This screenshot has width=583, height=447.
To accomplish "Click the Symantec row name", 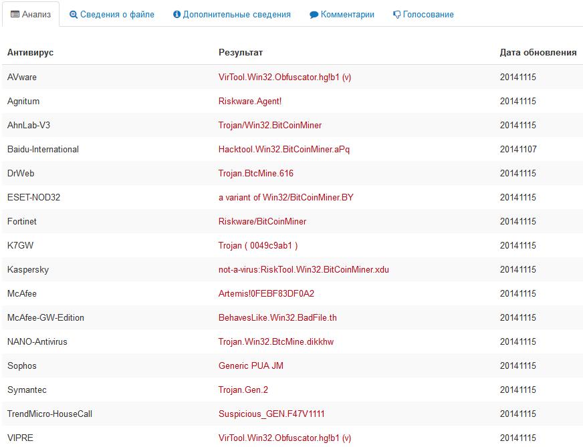I will point(27,390).
